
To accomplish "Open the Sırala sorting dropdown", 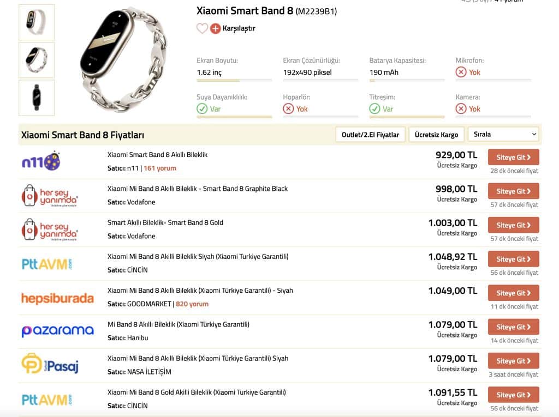I will [503, 134].
